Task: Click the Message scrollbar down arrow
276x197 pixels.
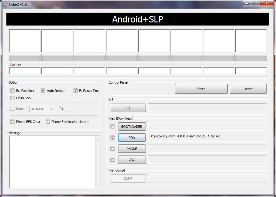Action: coord(98,185)
